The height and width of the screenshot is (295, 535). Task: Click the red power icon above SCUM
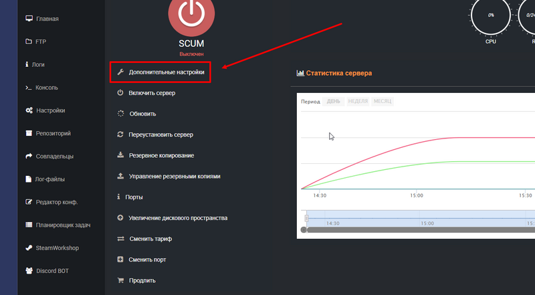(x=191, y=15)
